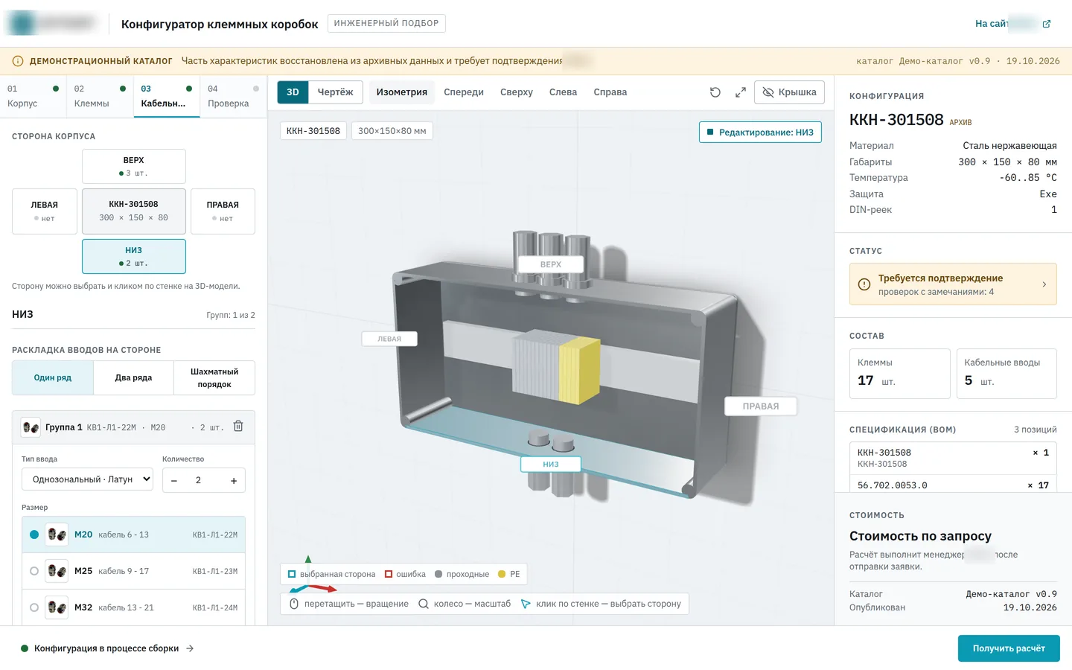The image size is (1072, 670).
Task: Select the M32 size radio button
Action: 34,607
